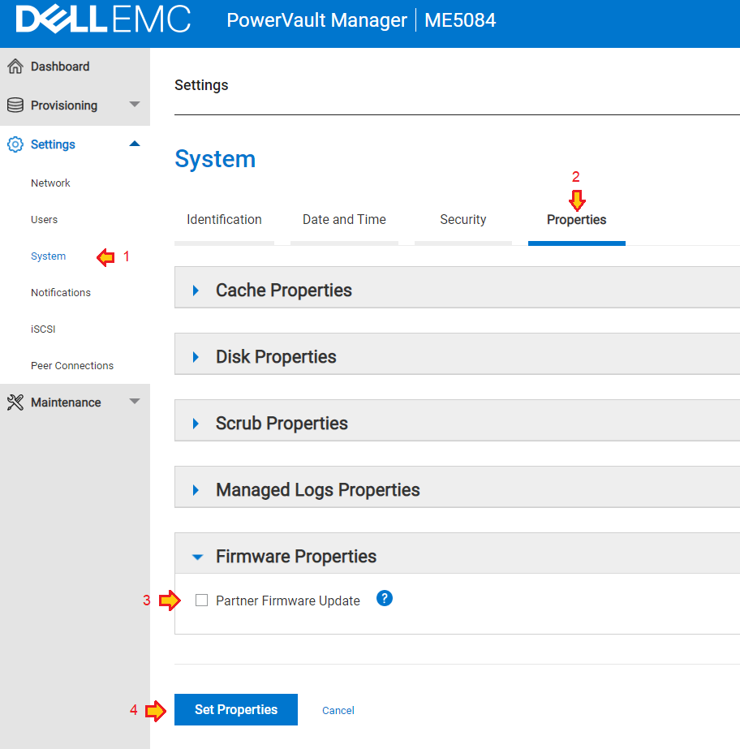Switch to the Date and Time tab

344,220
